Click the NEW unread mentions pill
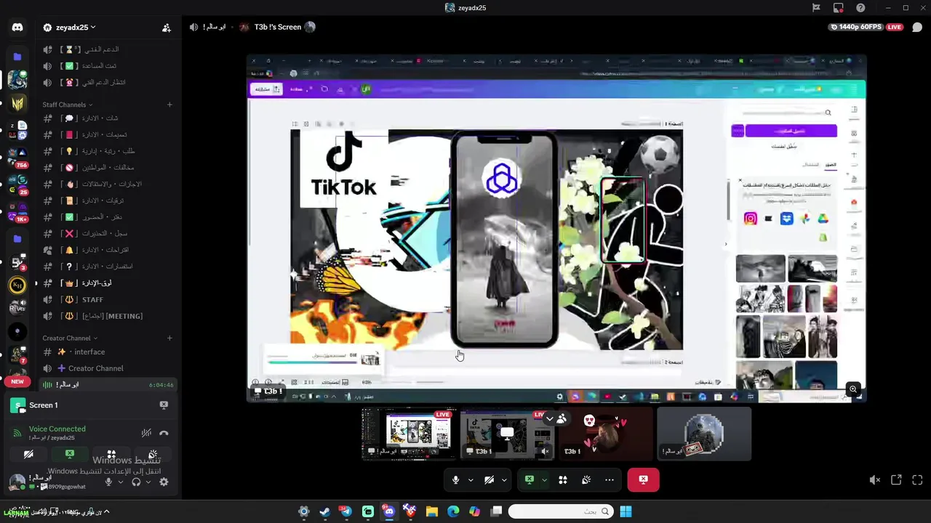The image size is (931, 523). click(17, 381)
